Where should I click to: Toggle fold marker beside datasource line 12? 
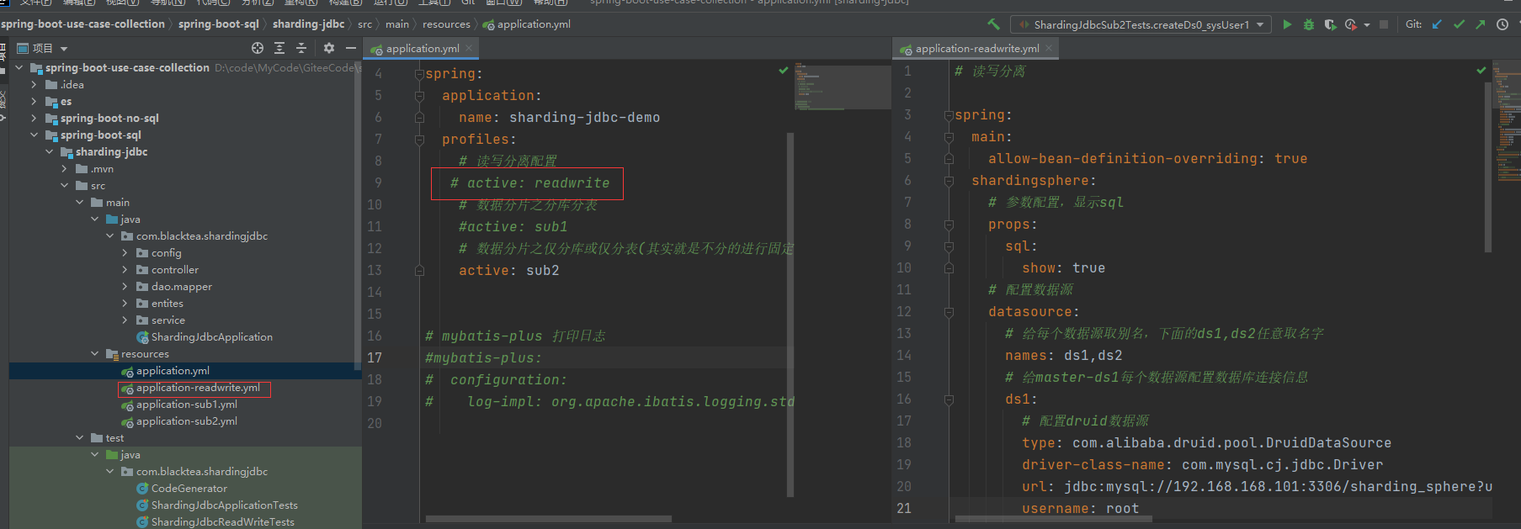coord(949,312)
